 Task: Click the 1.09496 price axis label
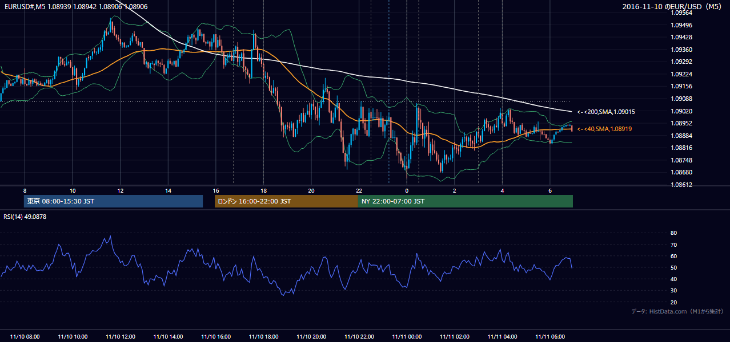point(681,25)
